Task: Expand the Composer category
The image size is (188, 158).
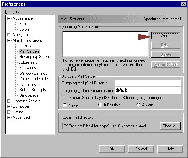Action: tap(9, 106)
